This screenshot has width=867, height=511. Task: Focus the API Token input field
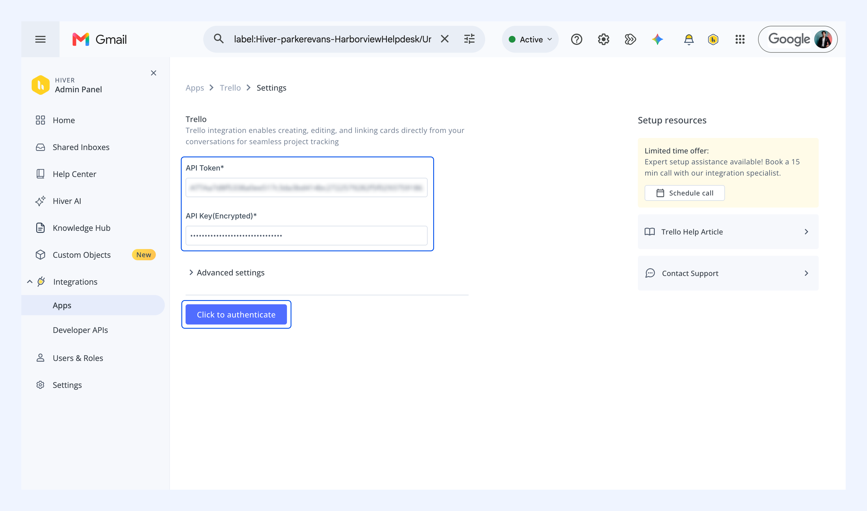tap(307, 187)
